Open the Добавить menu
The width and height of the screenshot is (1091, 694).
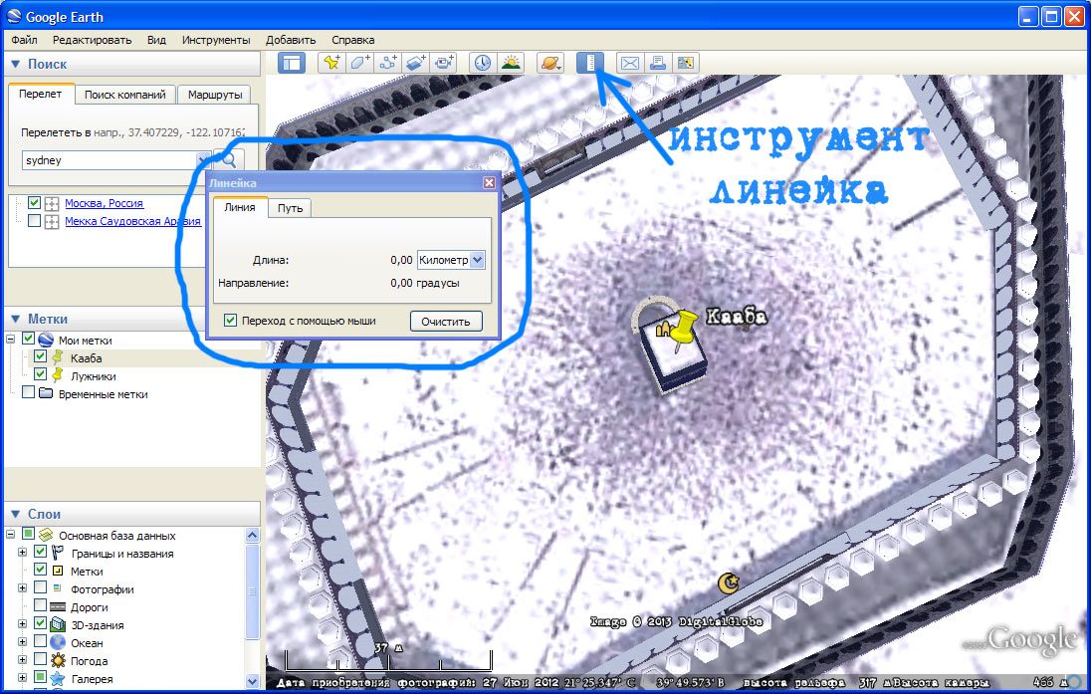pos(290,40)
